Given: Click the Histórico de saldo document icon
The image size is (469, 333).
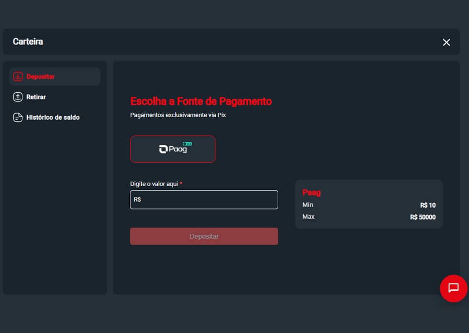Looking at the screenshot, I should (x=18, y=118).
